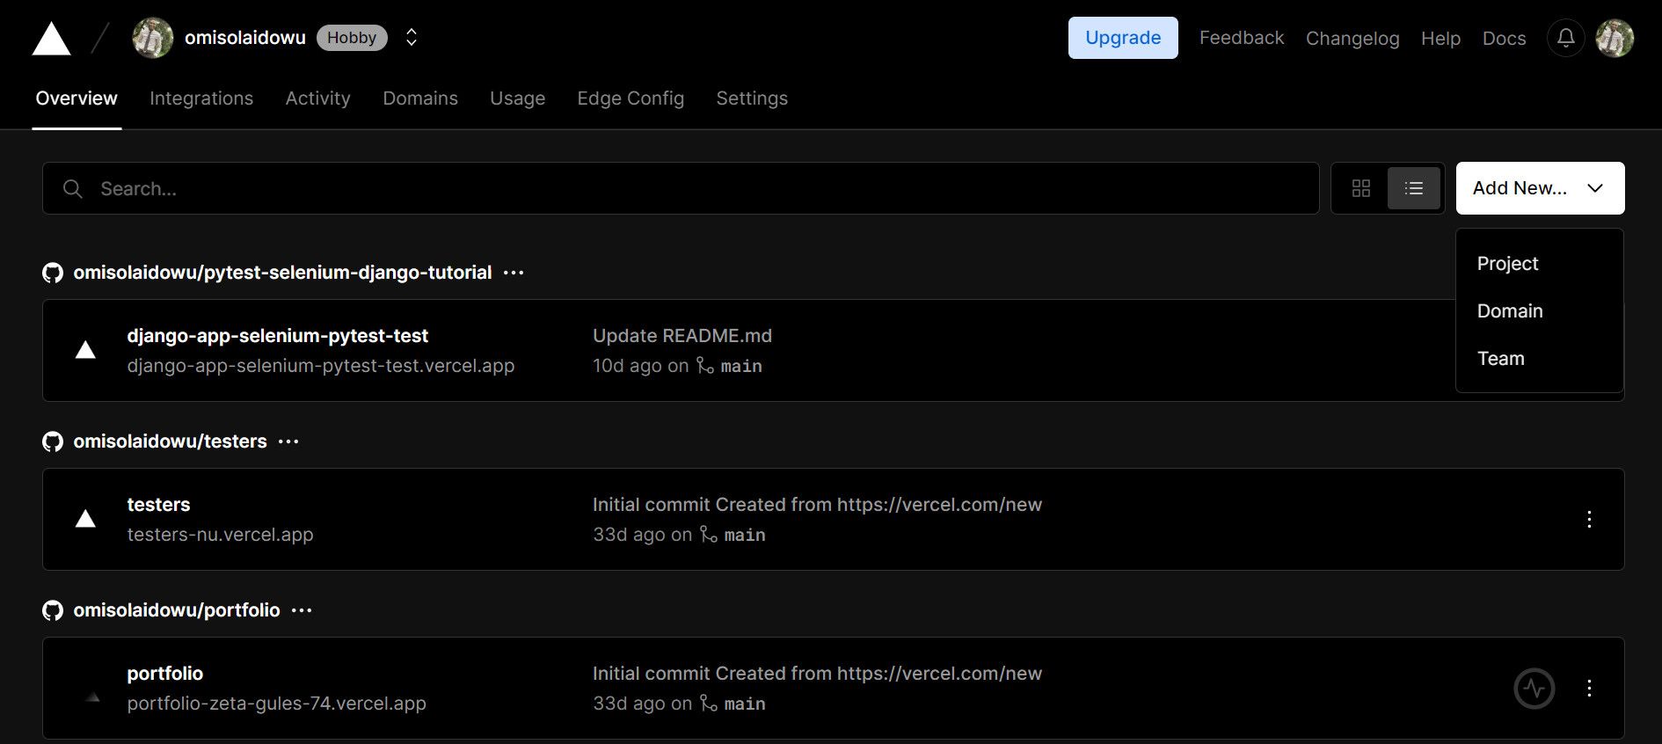The width and height of the screenshot is (1662, 744).
Task: Click GitHub icon for pytest-selenium-django-tutorial
Action: pos(53,273)
